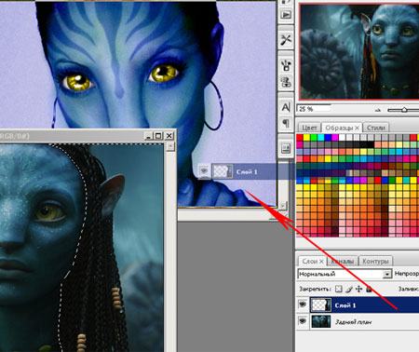The width and height of the screenshot is (419, 352).
Task: Open the Brushes panel icon
Action: coord(286,65)
